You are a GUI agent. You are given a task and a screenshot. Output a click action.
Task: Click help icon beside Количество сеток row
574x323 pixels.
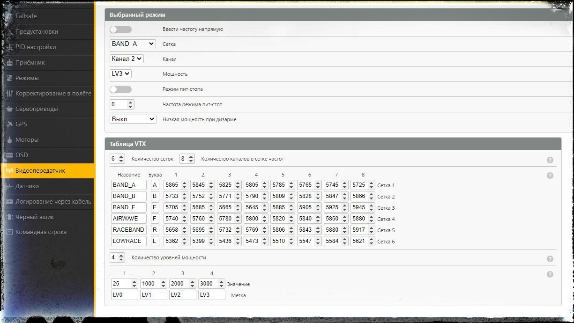[550, 160]
